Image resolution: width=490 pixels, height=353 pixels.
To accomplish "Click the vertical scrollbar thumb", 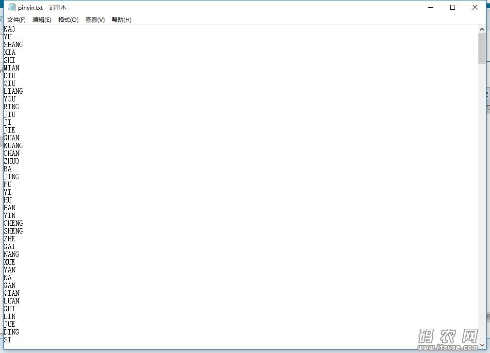I will 482,49.
